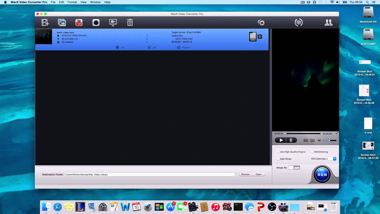The image size is (380, 214).
Task: Select the BOOTCAMP drive desktop icon
Action: pos(368,37)
